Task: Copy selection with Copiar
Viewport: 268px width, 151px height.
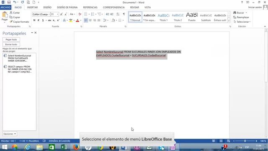Action: tap(15, 17)
